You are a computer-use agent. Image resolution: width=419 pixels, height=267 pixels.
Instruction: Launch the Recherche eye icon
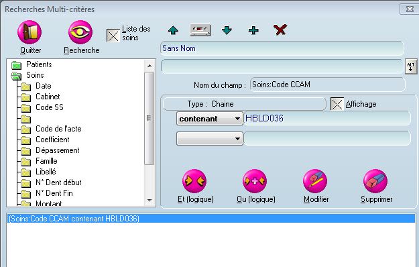tap(80, 32)
